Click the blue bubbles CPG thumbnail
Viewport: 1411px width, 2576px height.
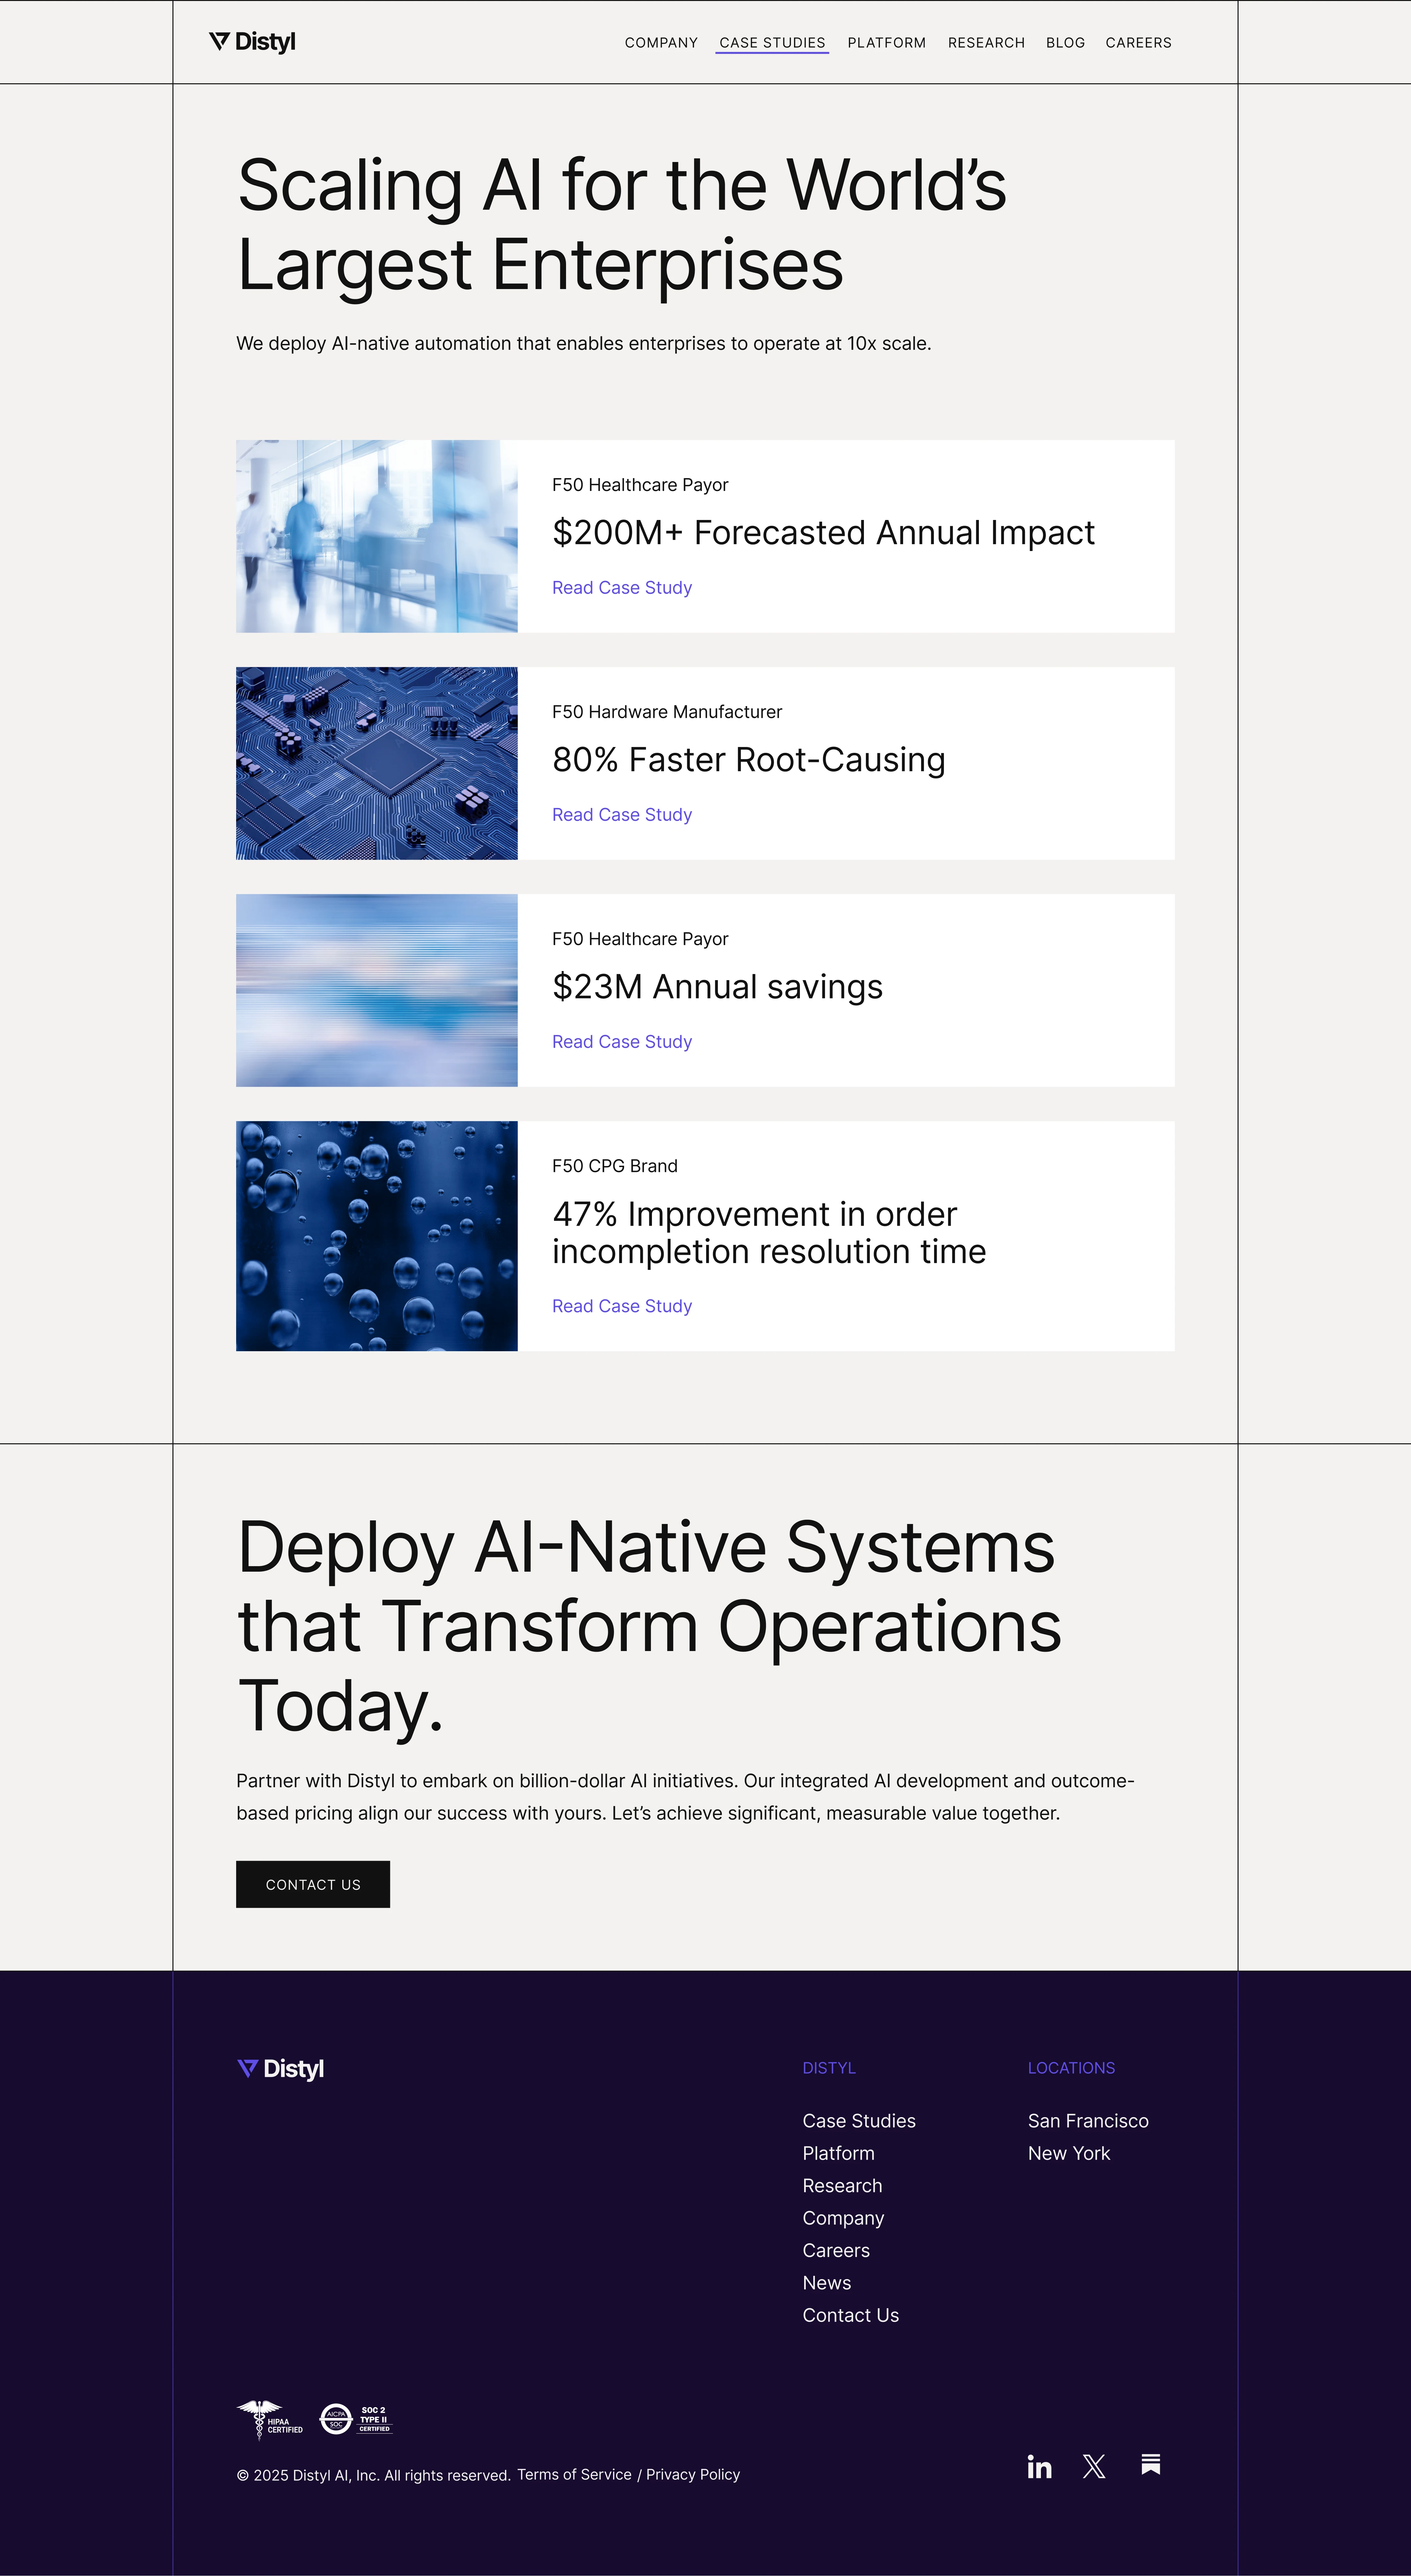(x=377, y=1236)
